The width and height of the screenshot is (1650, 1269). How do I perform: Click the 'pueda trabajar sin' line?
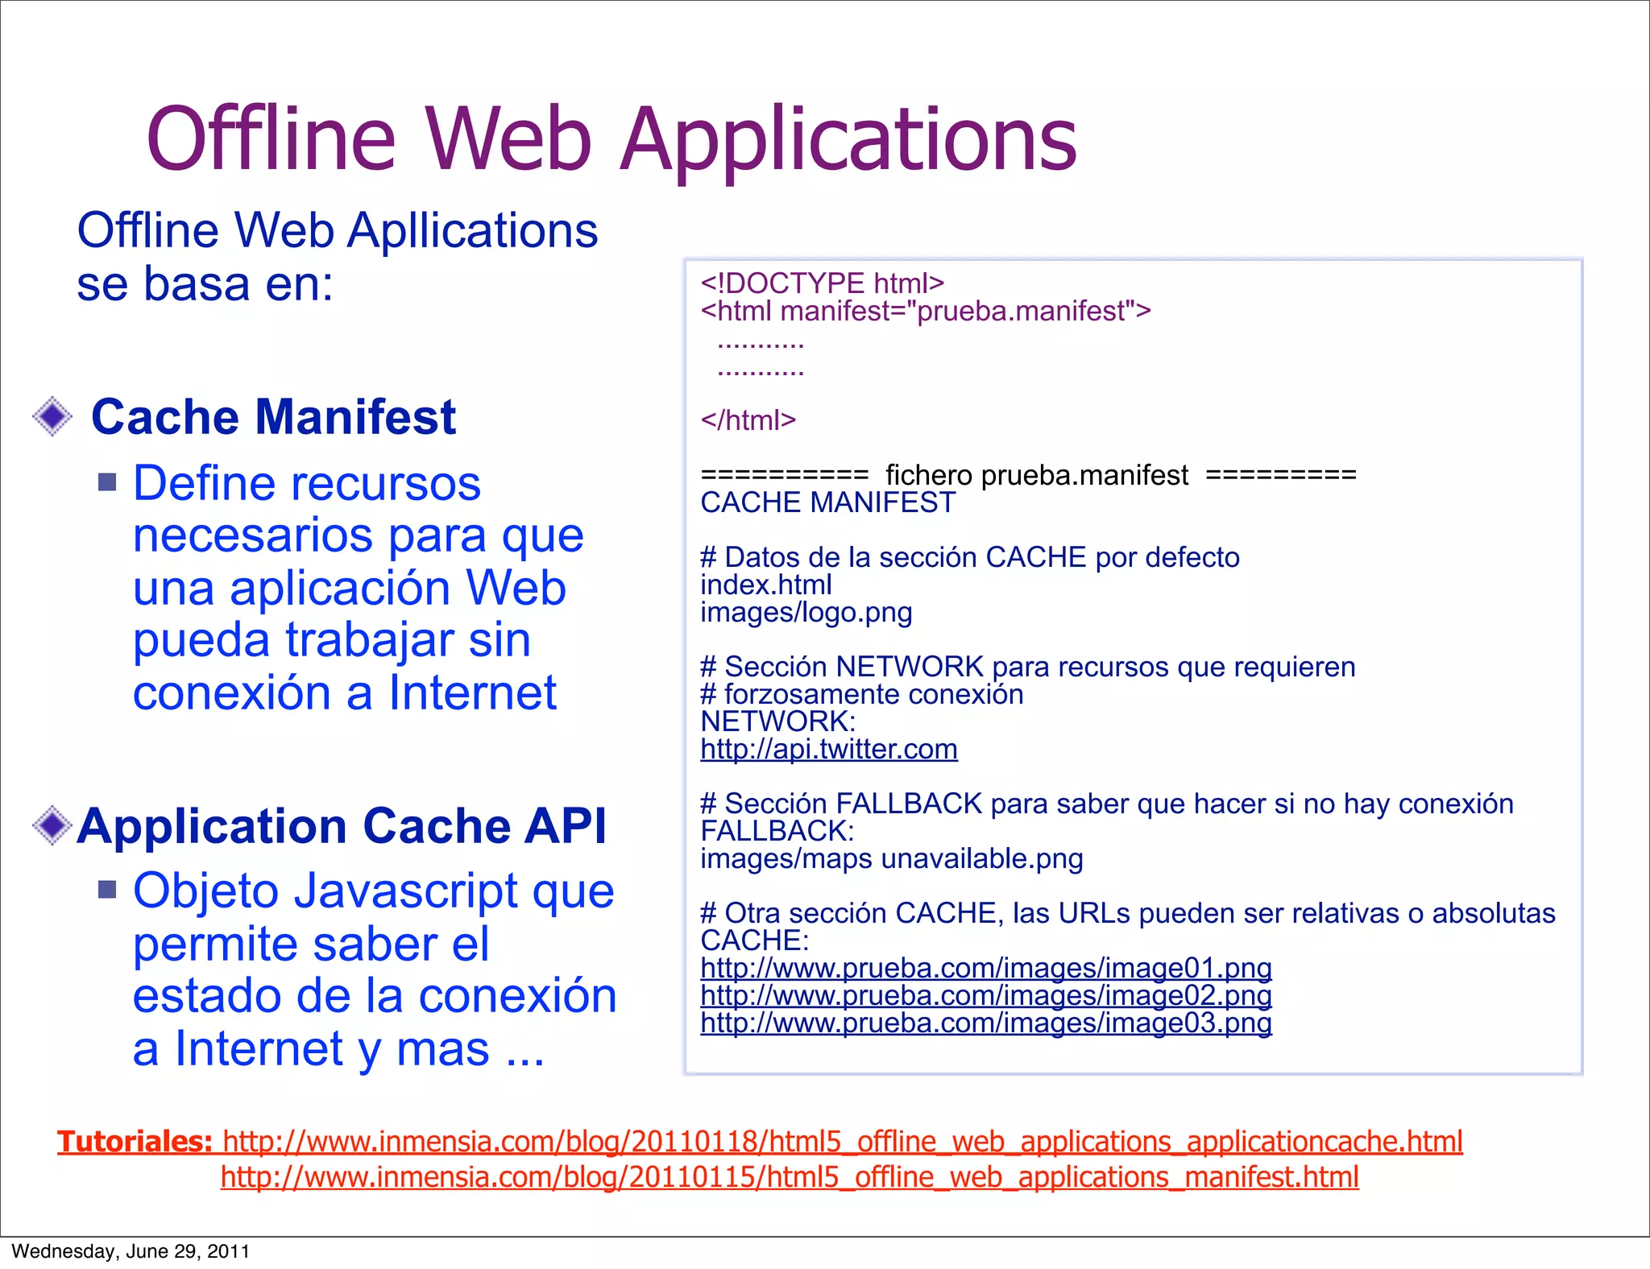332,640
